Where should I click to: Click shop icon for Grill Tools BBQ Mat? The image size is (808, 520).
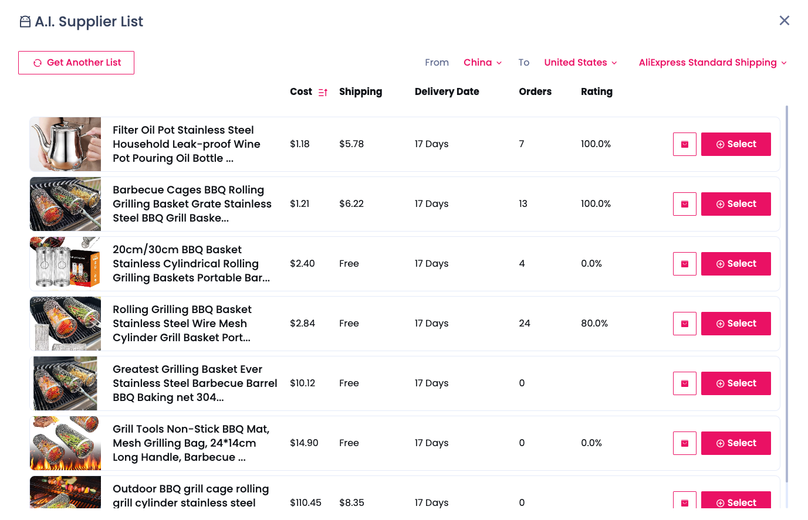684,443
